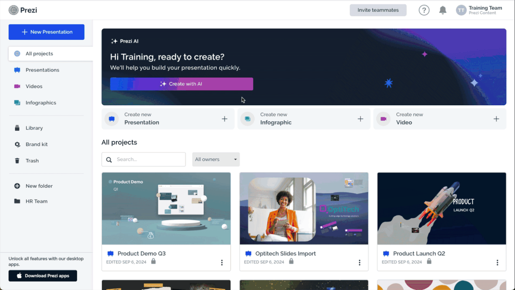Open the more options menu for Product Launch Q2
This screenshot has width=515, height=290.
click(497, 262)
